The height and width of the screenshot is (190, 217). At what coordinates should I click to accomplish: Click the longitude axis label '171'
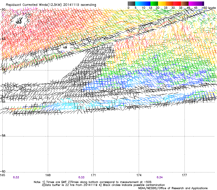point(93,175)
